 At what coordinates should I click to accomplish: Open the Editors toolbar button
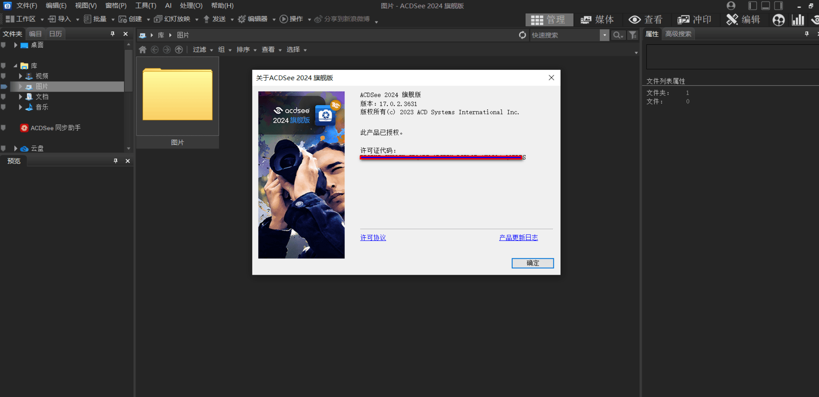tap(253, 19)
